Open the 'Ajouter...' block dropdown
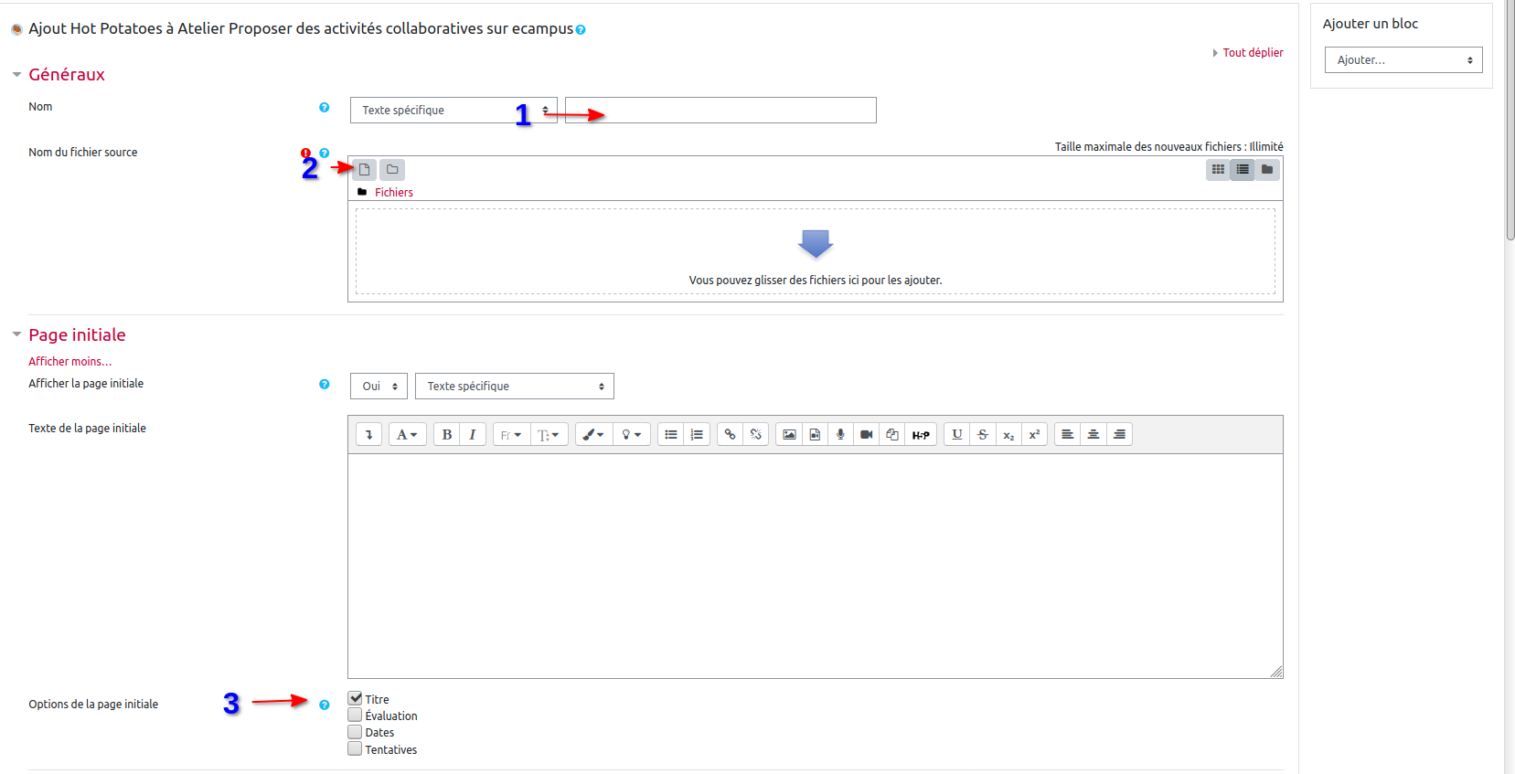The image size is (1515, 774). pyautogui.click(x=1403, y=60)
